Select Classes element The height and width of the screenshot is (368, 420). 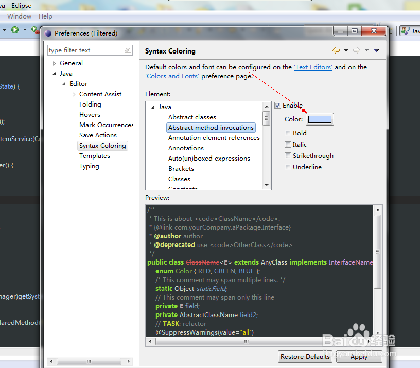coord(179,179)
